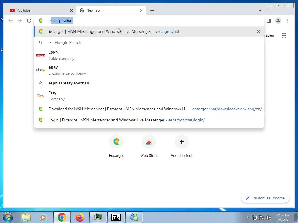The image size is (298, 223).
Task: Click the Customize Chrome button
Action: point(265,198)
